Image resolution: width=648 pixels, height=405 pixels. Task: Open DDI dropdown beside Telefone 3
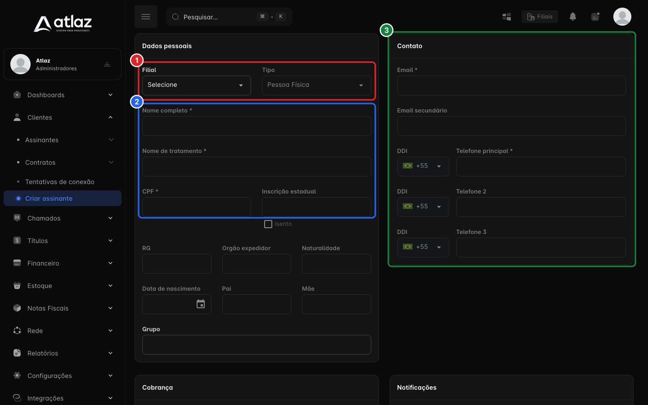[423, 247]
